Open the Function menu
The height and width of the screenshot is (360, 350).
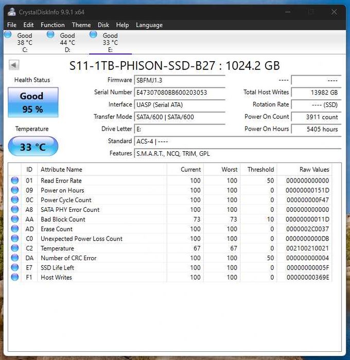click(x=52, y=25)
